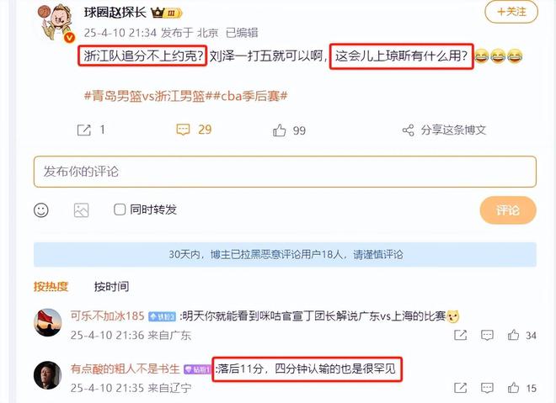556x403 pixels.
Task: Click the image attachment icon
Action: pyautogui.click(x=81, y=210)
